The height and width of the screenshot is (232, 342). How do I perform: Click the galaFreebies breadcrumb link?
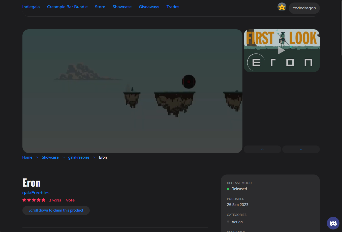click(79, 157)
